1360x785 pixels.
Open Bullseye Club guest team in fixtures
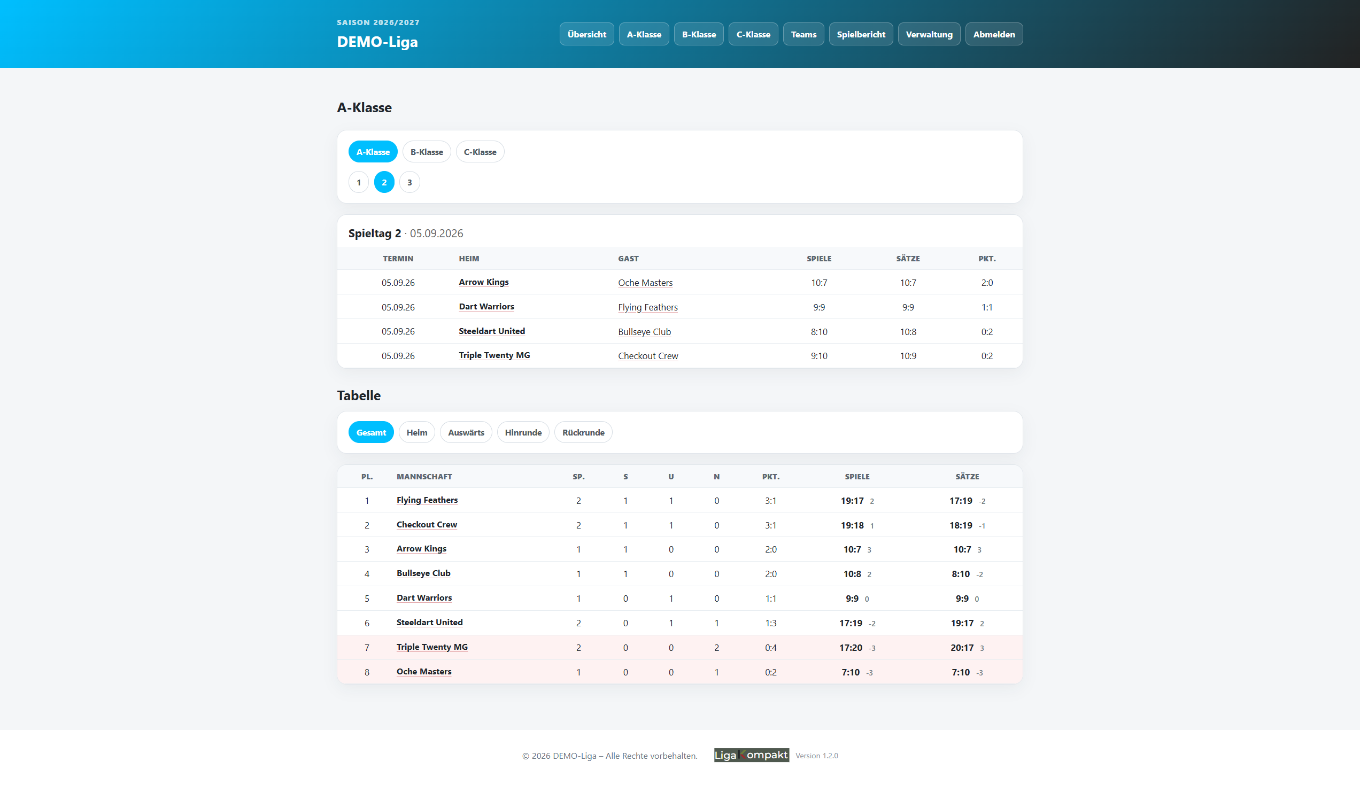pyautogui.click(x=644, y=331)
